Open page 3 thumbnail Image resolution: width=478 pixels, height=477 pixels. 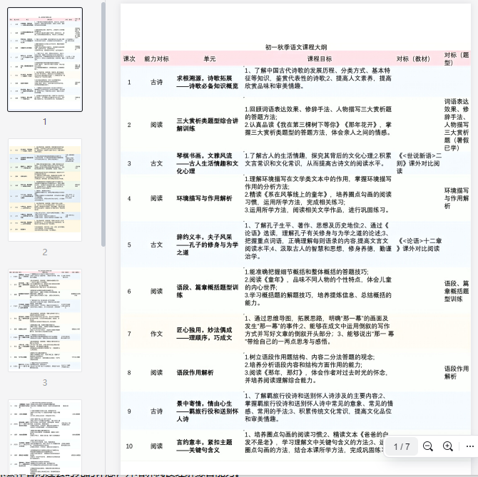(x=45, y=320)
